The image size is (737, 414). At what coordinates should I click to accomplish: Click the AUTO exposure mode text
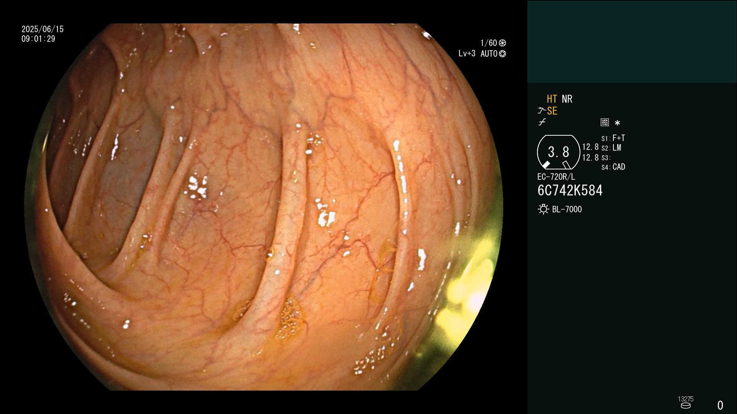pos(489,54)
